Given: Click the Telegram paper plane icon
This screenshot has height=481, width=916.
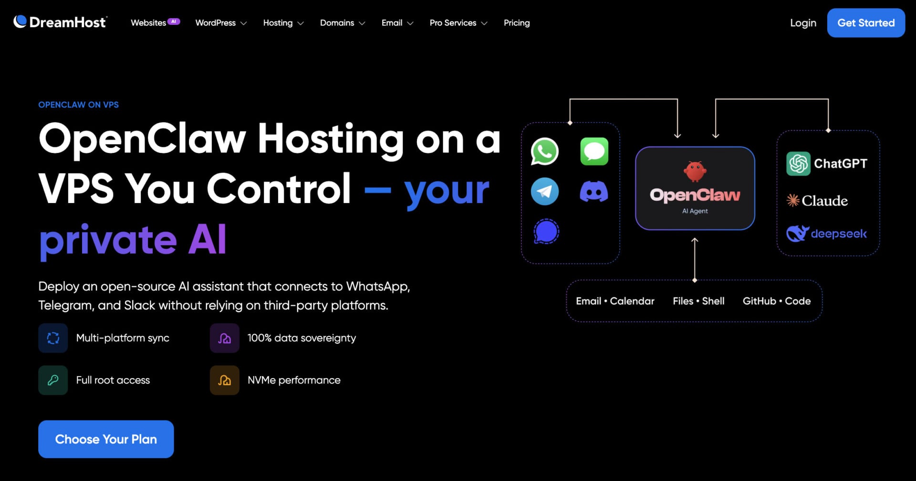Looking at the screenshot, I should pos(544,192).
